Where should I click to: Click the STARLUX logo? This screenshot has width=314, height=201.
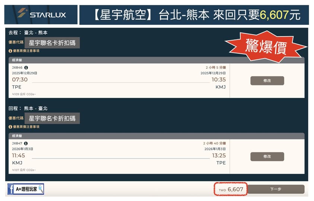tap(41, 15)
